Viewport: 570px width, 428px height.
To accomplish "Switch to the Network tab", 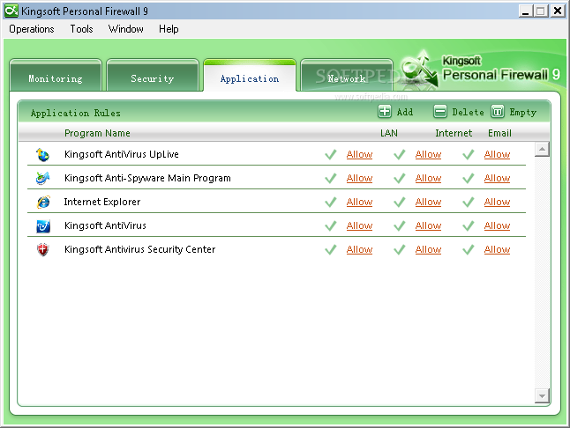I will (347, 76).
